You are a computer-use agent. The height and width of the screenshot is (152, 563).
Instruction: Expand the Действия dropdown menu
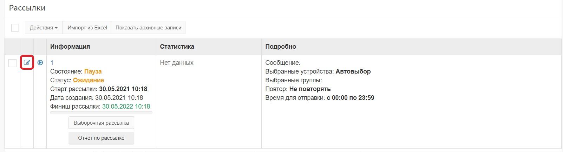pos(44,28)
